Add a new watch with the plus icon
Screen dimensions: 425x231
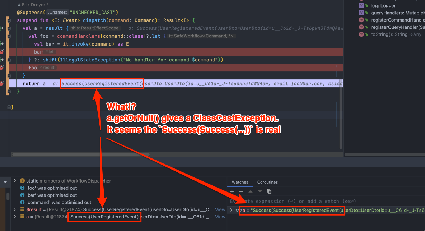coord(232,191)
